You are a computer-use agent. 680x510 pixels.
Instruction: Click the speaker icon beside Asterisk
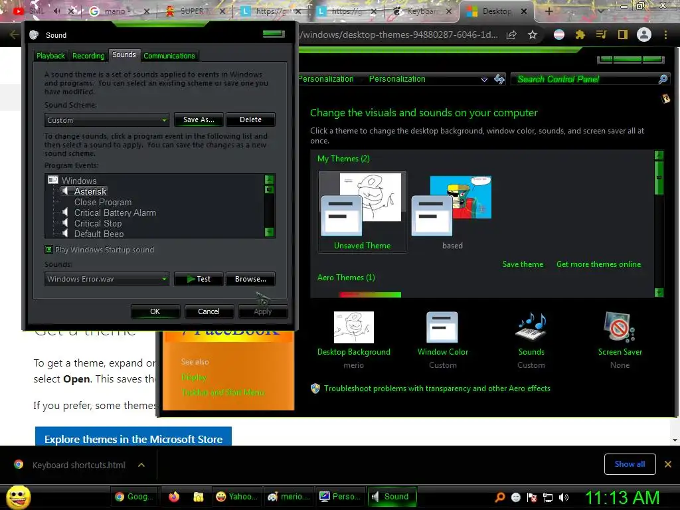click(64, 191)
